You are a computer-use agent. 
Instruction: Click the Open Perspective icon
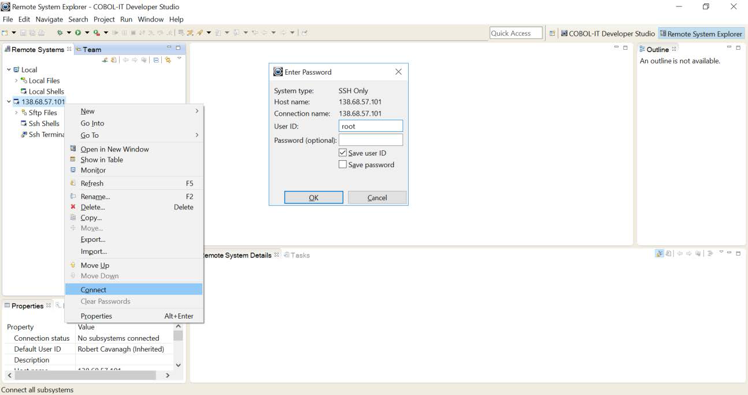coord(552,34)
